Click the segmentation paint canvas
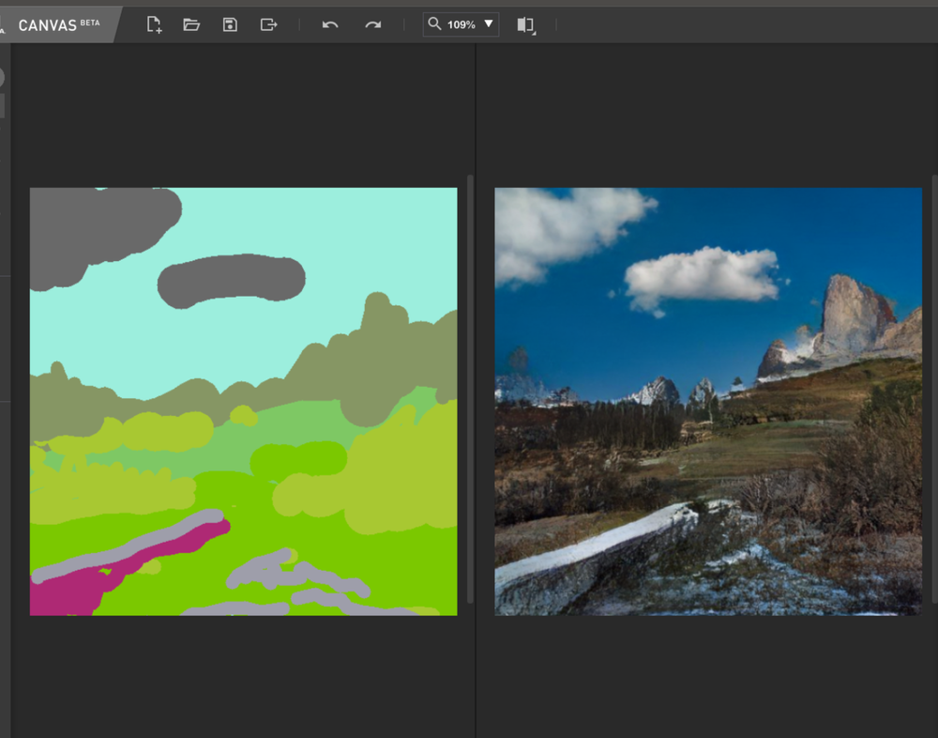Viewport: 938px width, 738px height. [x=243, y=401]
